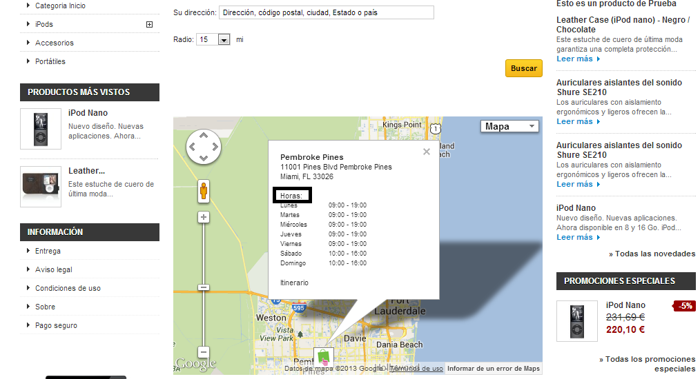Open the Accesorios category
Viewport: 700px width, 379px height.
[55, 43]
